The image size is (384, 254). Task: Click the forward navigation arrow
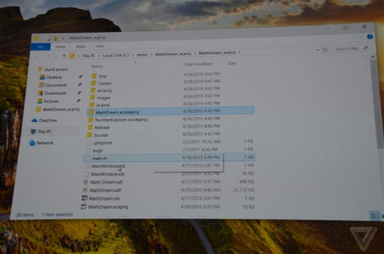(47, 56)
